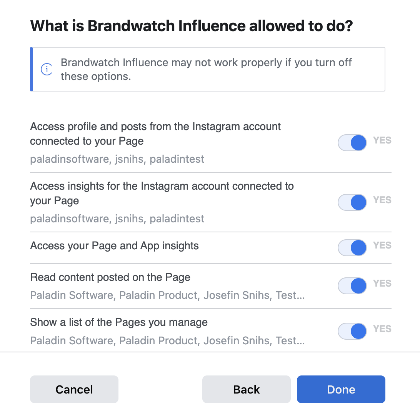Image resolution: width=420 pixels, height=417 pixels.
Task: Turn off Show a list of Pages toggle
Action: pyautogui.click(x=352, y=331)
